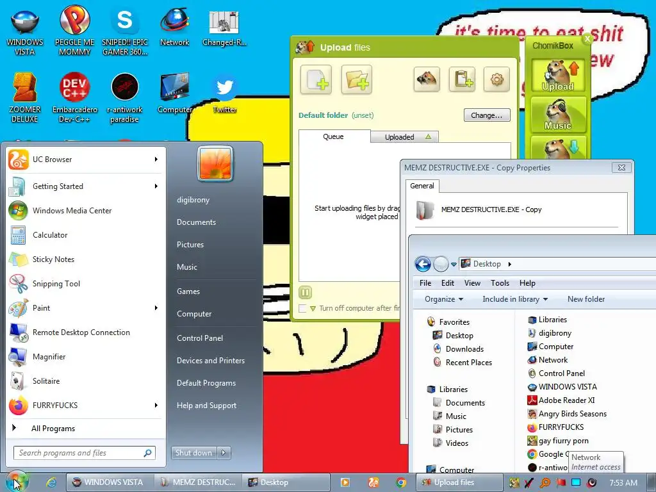
Task: Expand the UC Browser submenu arrow
Action: click(x=156, y=160)
